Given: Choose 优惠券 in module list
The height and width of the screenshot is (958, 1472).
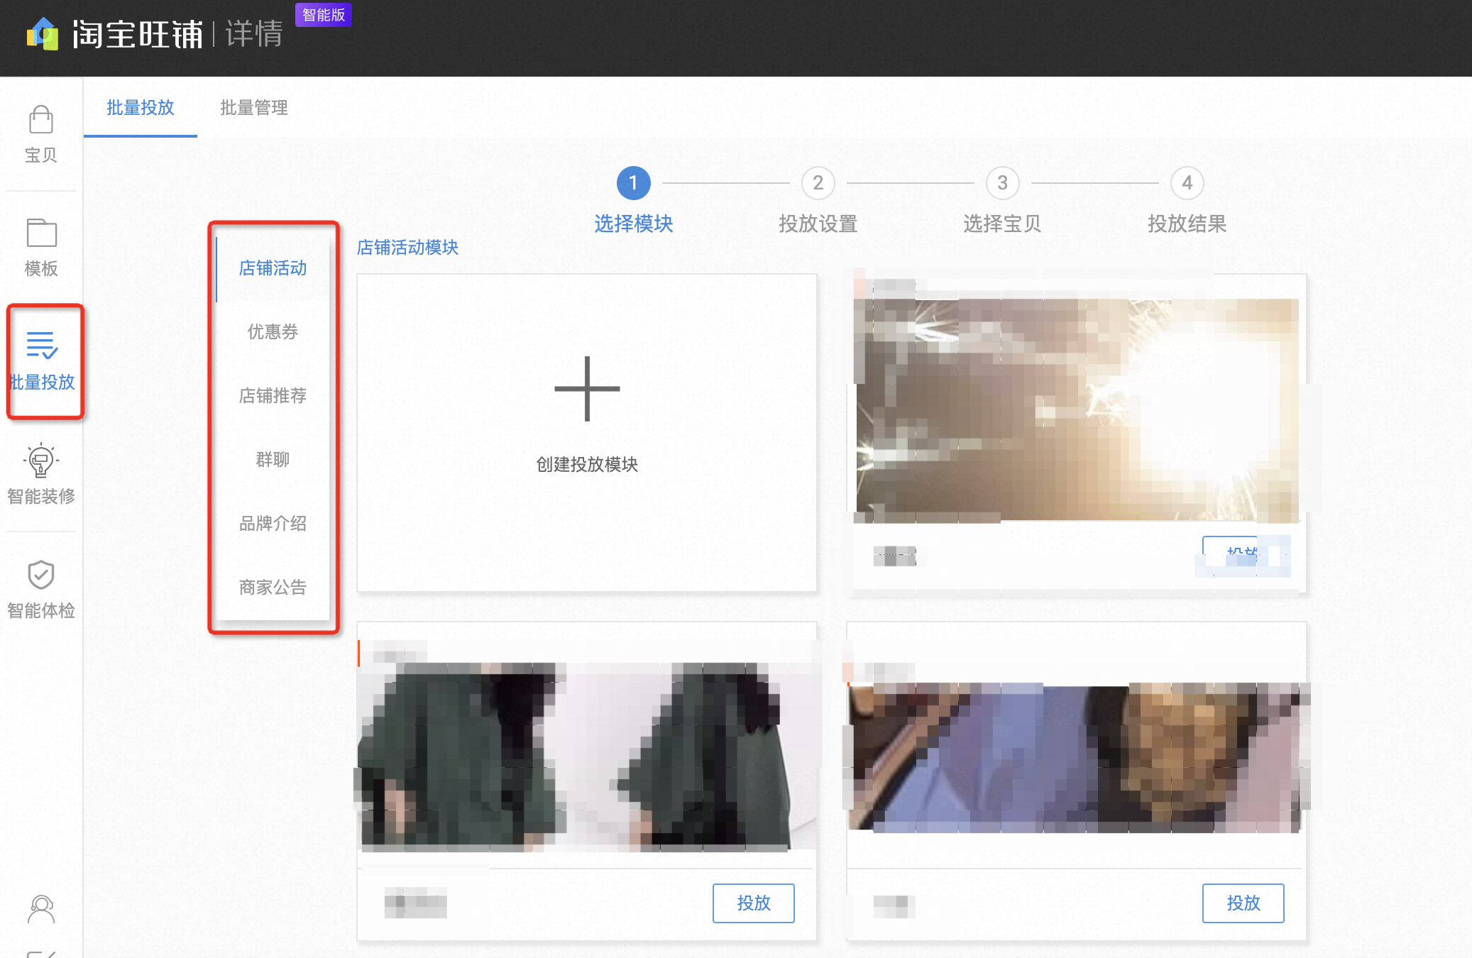Looking at the screenshot, I should pos(273,331).
